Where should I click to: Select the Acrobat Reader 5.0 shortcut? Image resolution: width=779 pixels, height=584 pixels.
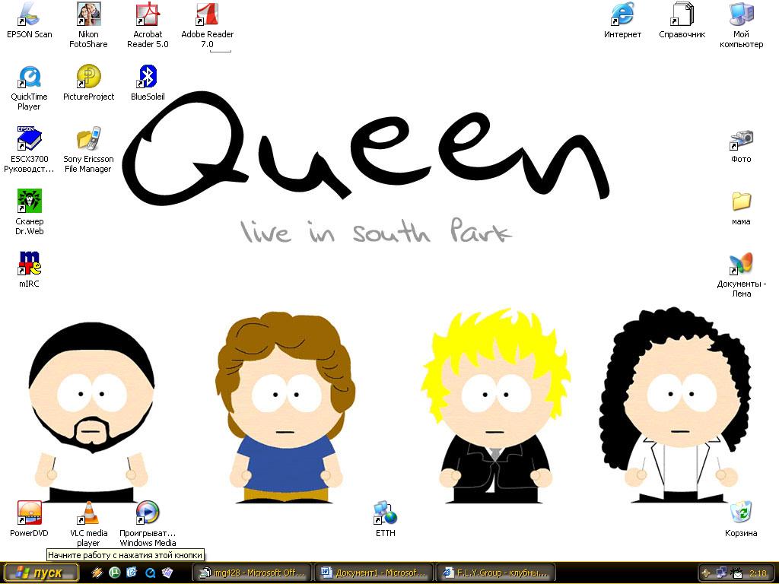coord(148,25)
